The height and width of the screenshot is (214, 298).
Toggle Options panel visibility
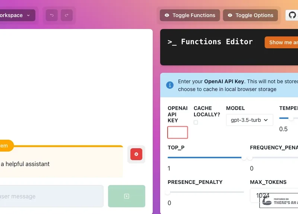(250, 15)
